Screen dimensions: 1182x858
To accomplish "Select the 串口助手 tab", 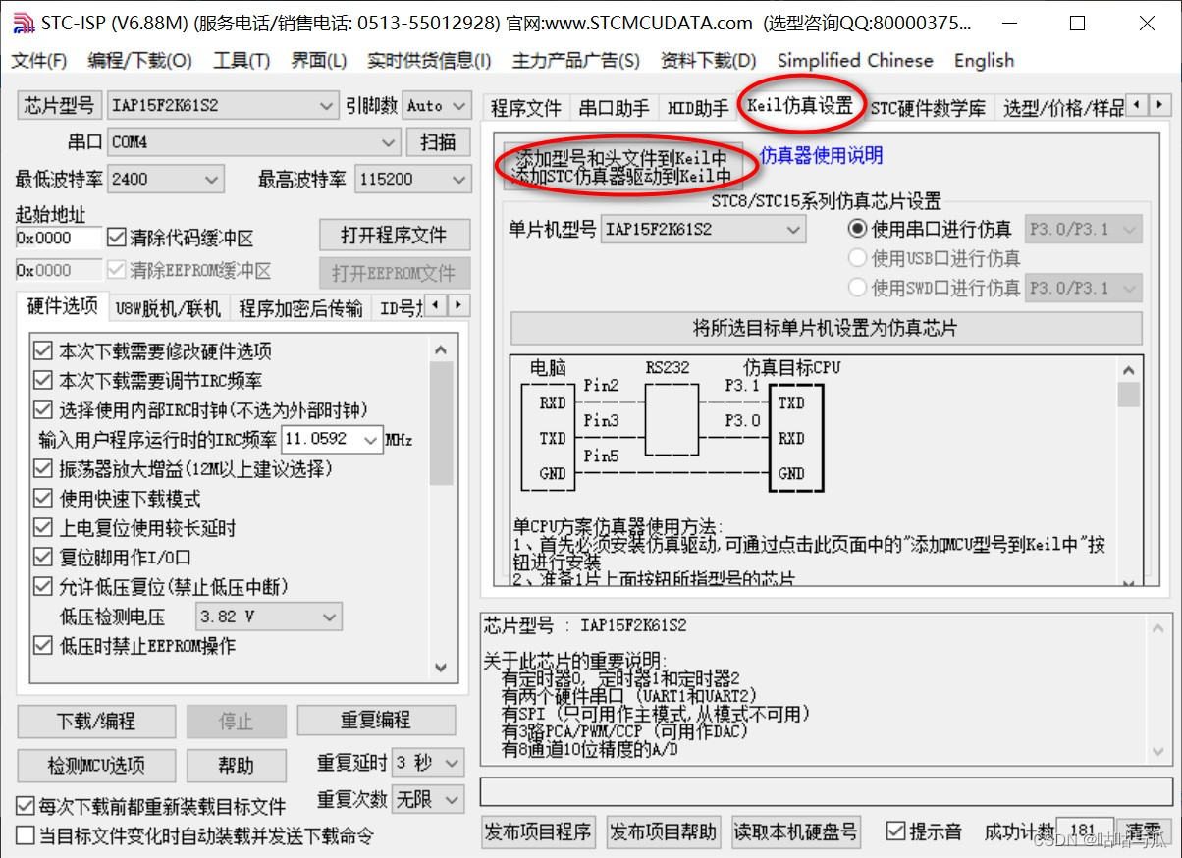I will tap(614, 108).
